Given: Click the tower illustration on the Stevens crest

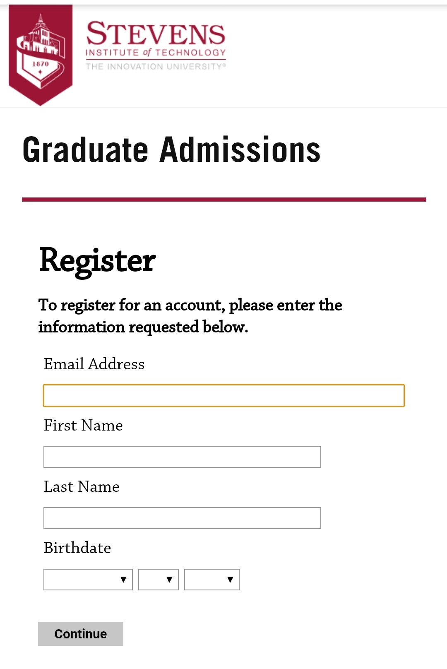Looking at the screenshot, I should [41, 34].
